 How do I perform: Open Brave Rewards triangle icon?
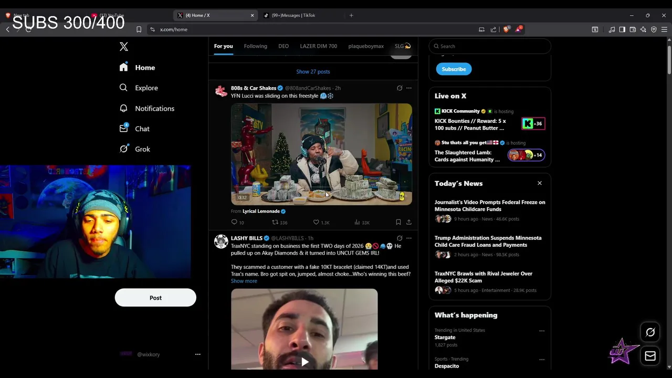pos(519,29)
